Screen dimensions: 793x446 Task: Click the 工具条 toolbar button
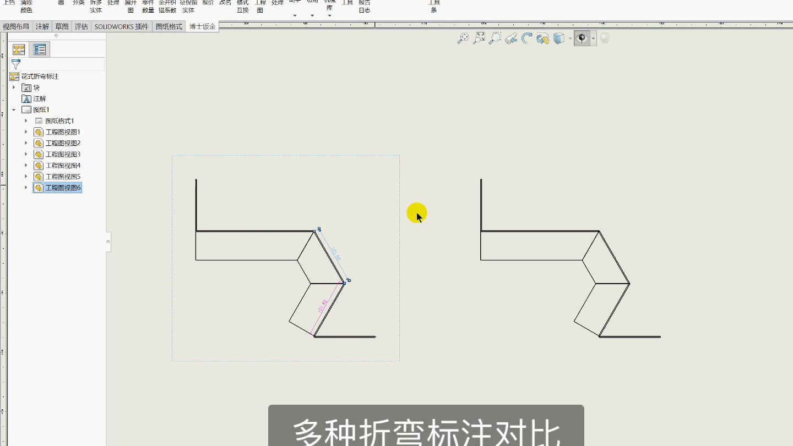434,6
